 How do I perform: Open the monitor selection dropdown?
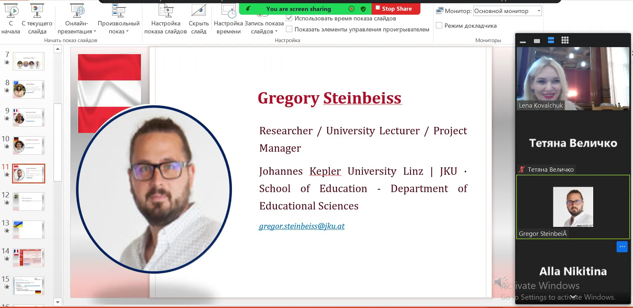[x=539, y=11]
